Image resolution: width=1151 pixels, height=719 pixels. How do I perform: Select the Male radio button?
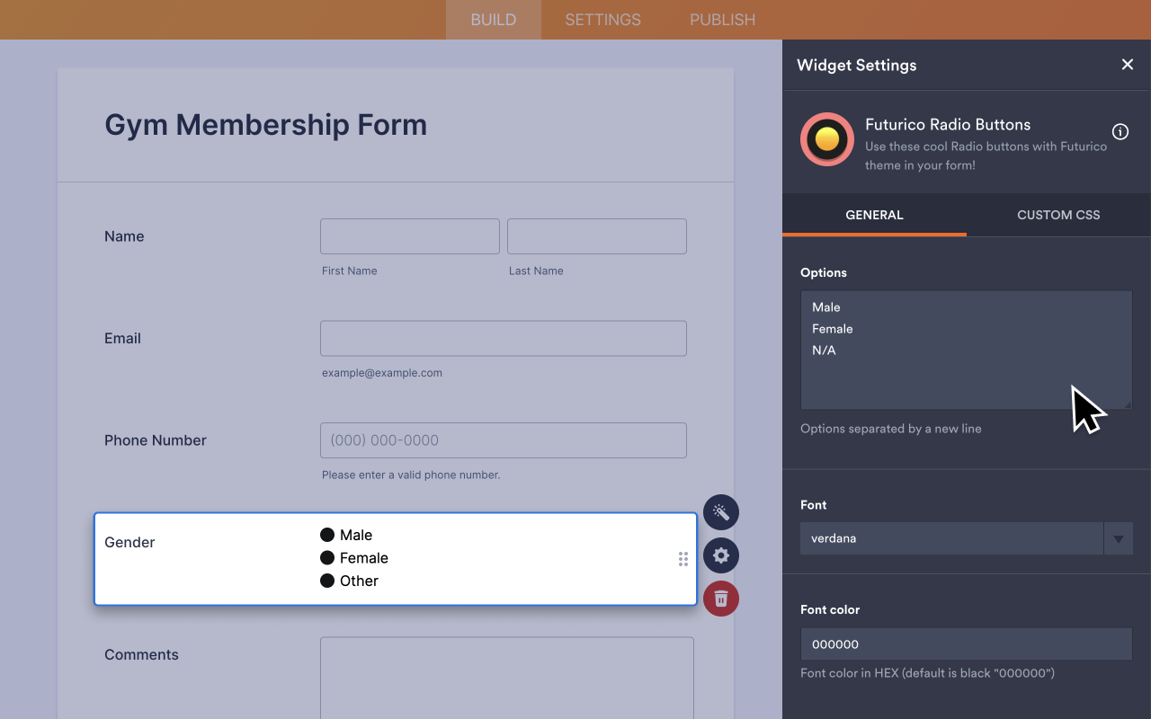(327, 534)
